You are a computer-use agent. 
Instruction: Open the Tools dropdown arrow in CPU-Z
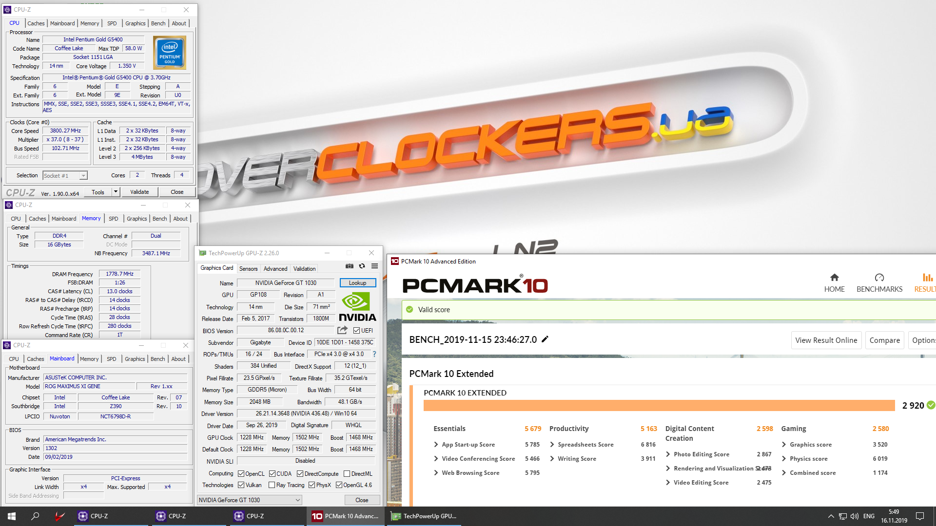[x=116, y=192]
